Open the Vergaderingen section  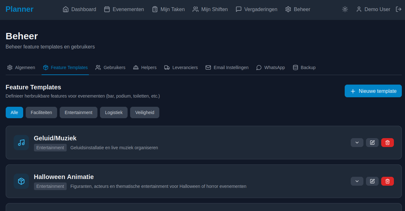coord(256,10)
